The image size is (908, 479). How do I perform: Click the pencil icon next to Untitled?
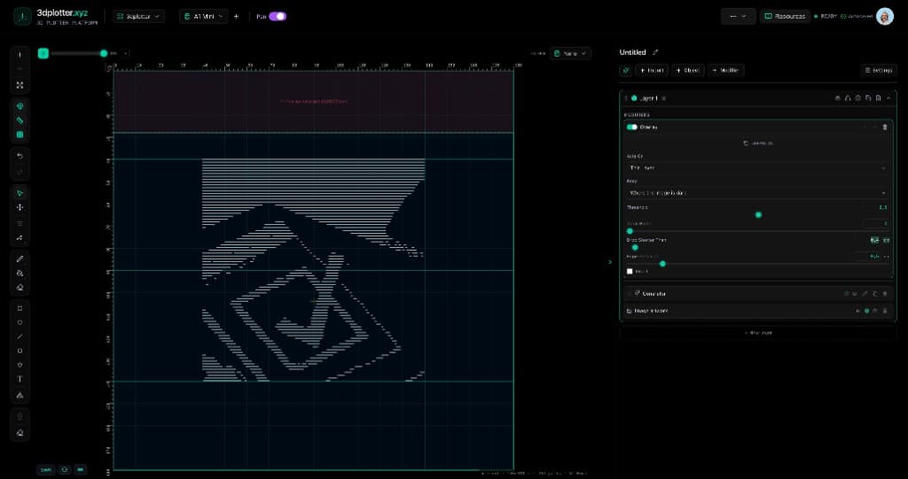655,52
